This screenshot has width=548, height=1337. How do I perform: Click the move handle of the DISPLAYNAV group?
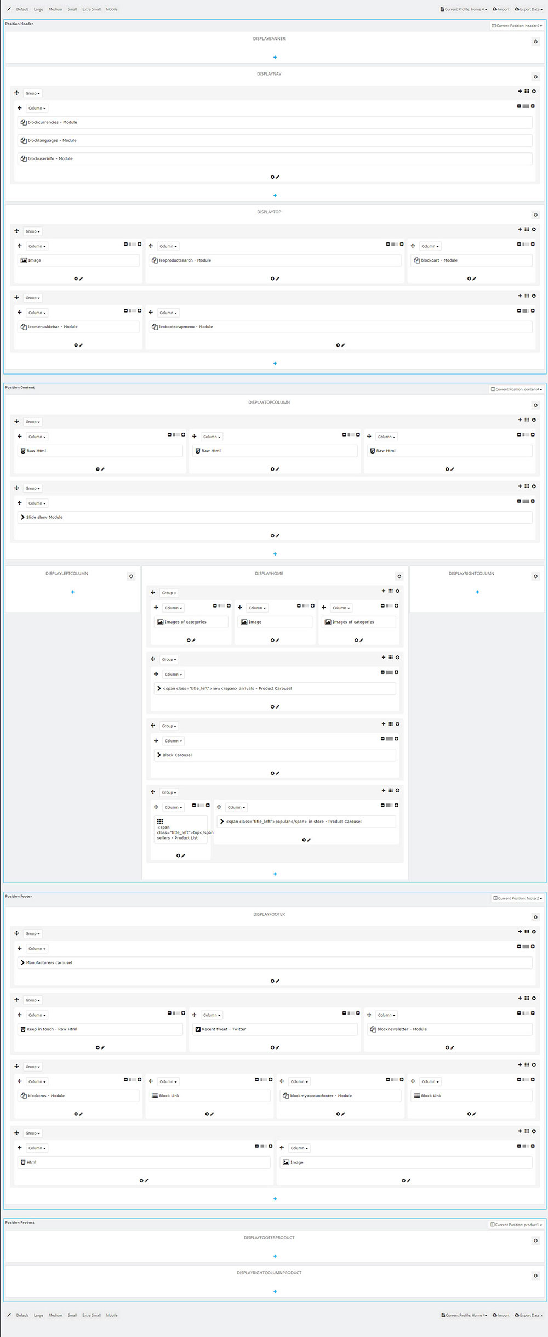tap(16, 93)
